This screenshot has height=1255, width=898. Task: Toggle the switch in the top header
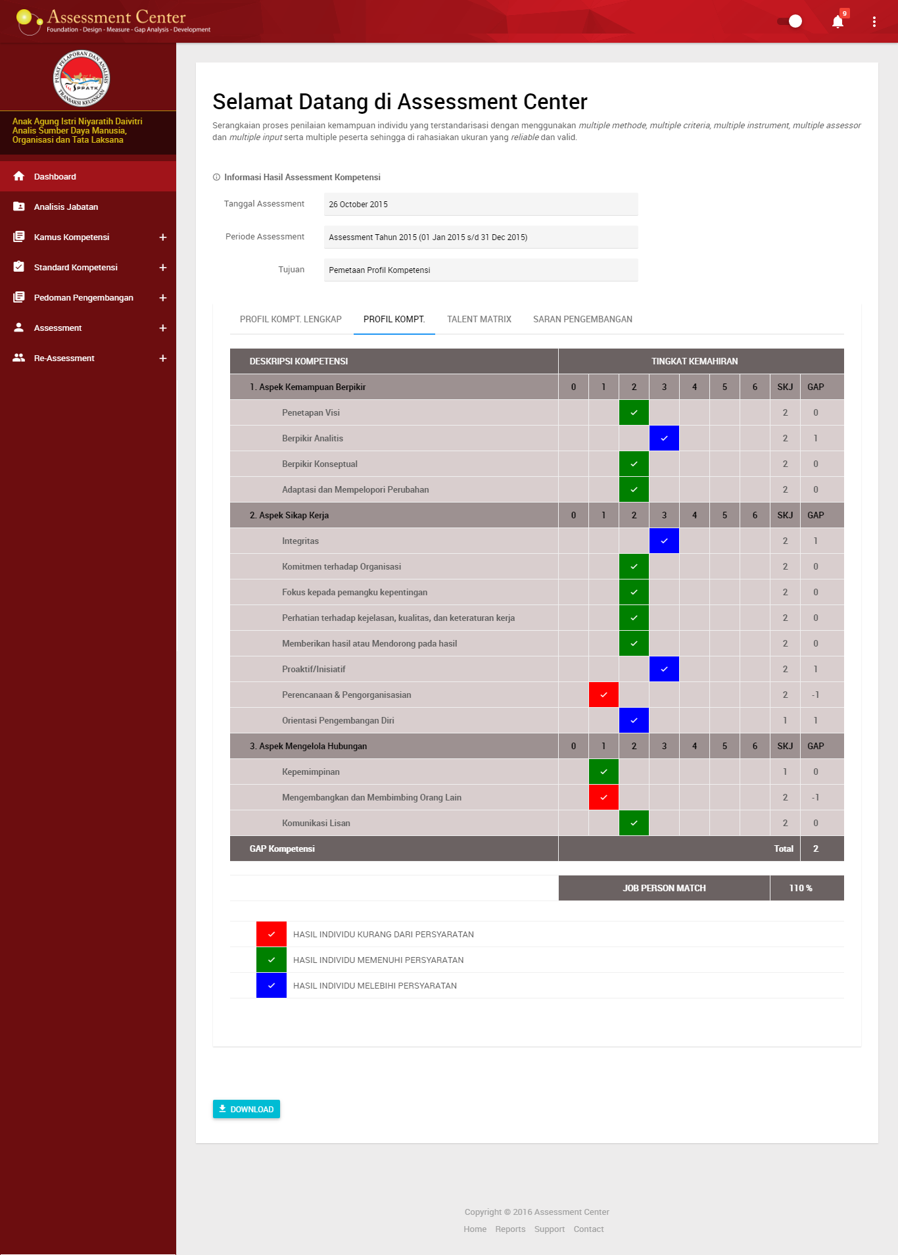[x=790, y=22]
